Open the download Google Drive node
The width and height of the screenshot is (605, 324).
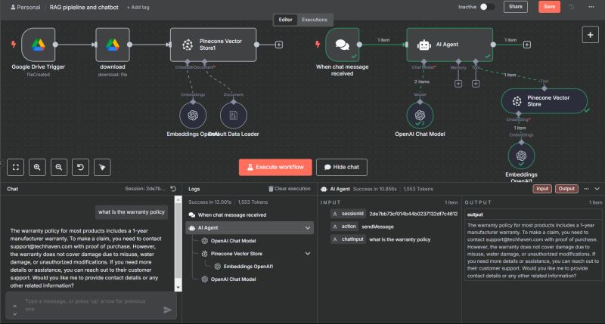[x=113, y=45]
